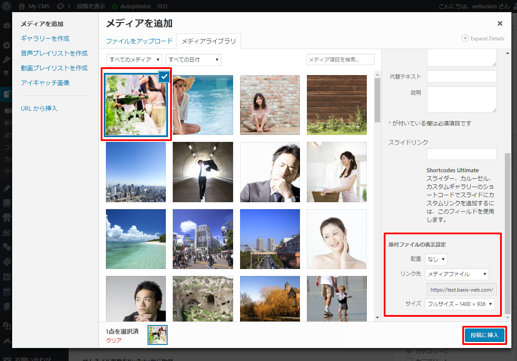The height and width of the screenshot is (361, 517).
Task: Click 投稿を表示 in the admin bar
Action: pos(91,6)
